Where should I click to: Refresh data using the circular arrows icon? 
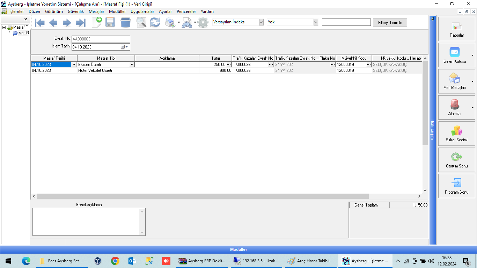click(155, 23)
